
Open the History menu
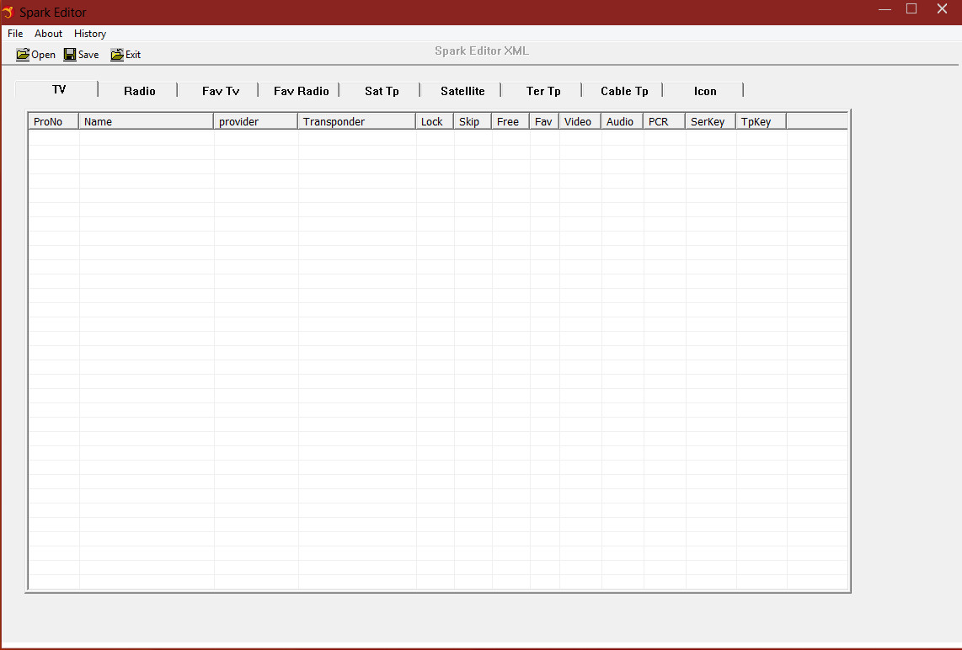pyautogui.click(x=89, y=34)
